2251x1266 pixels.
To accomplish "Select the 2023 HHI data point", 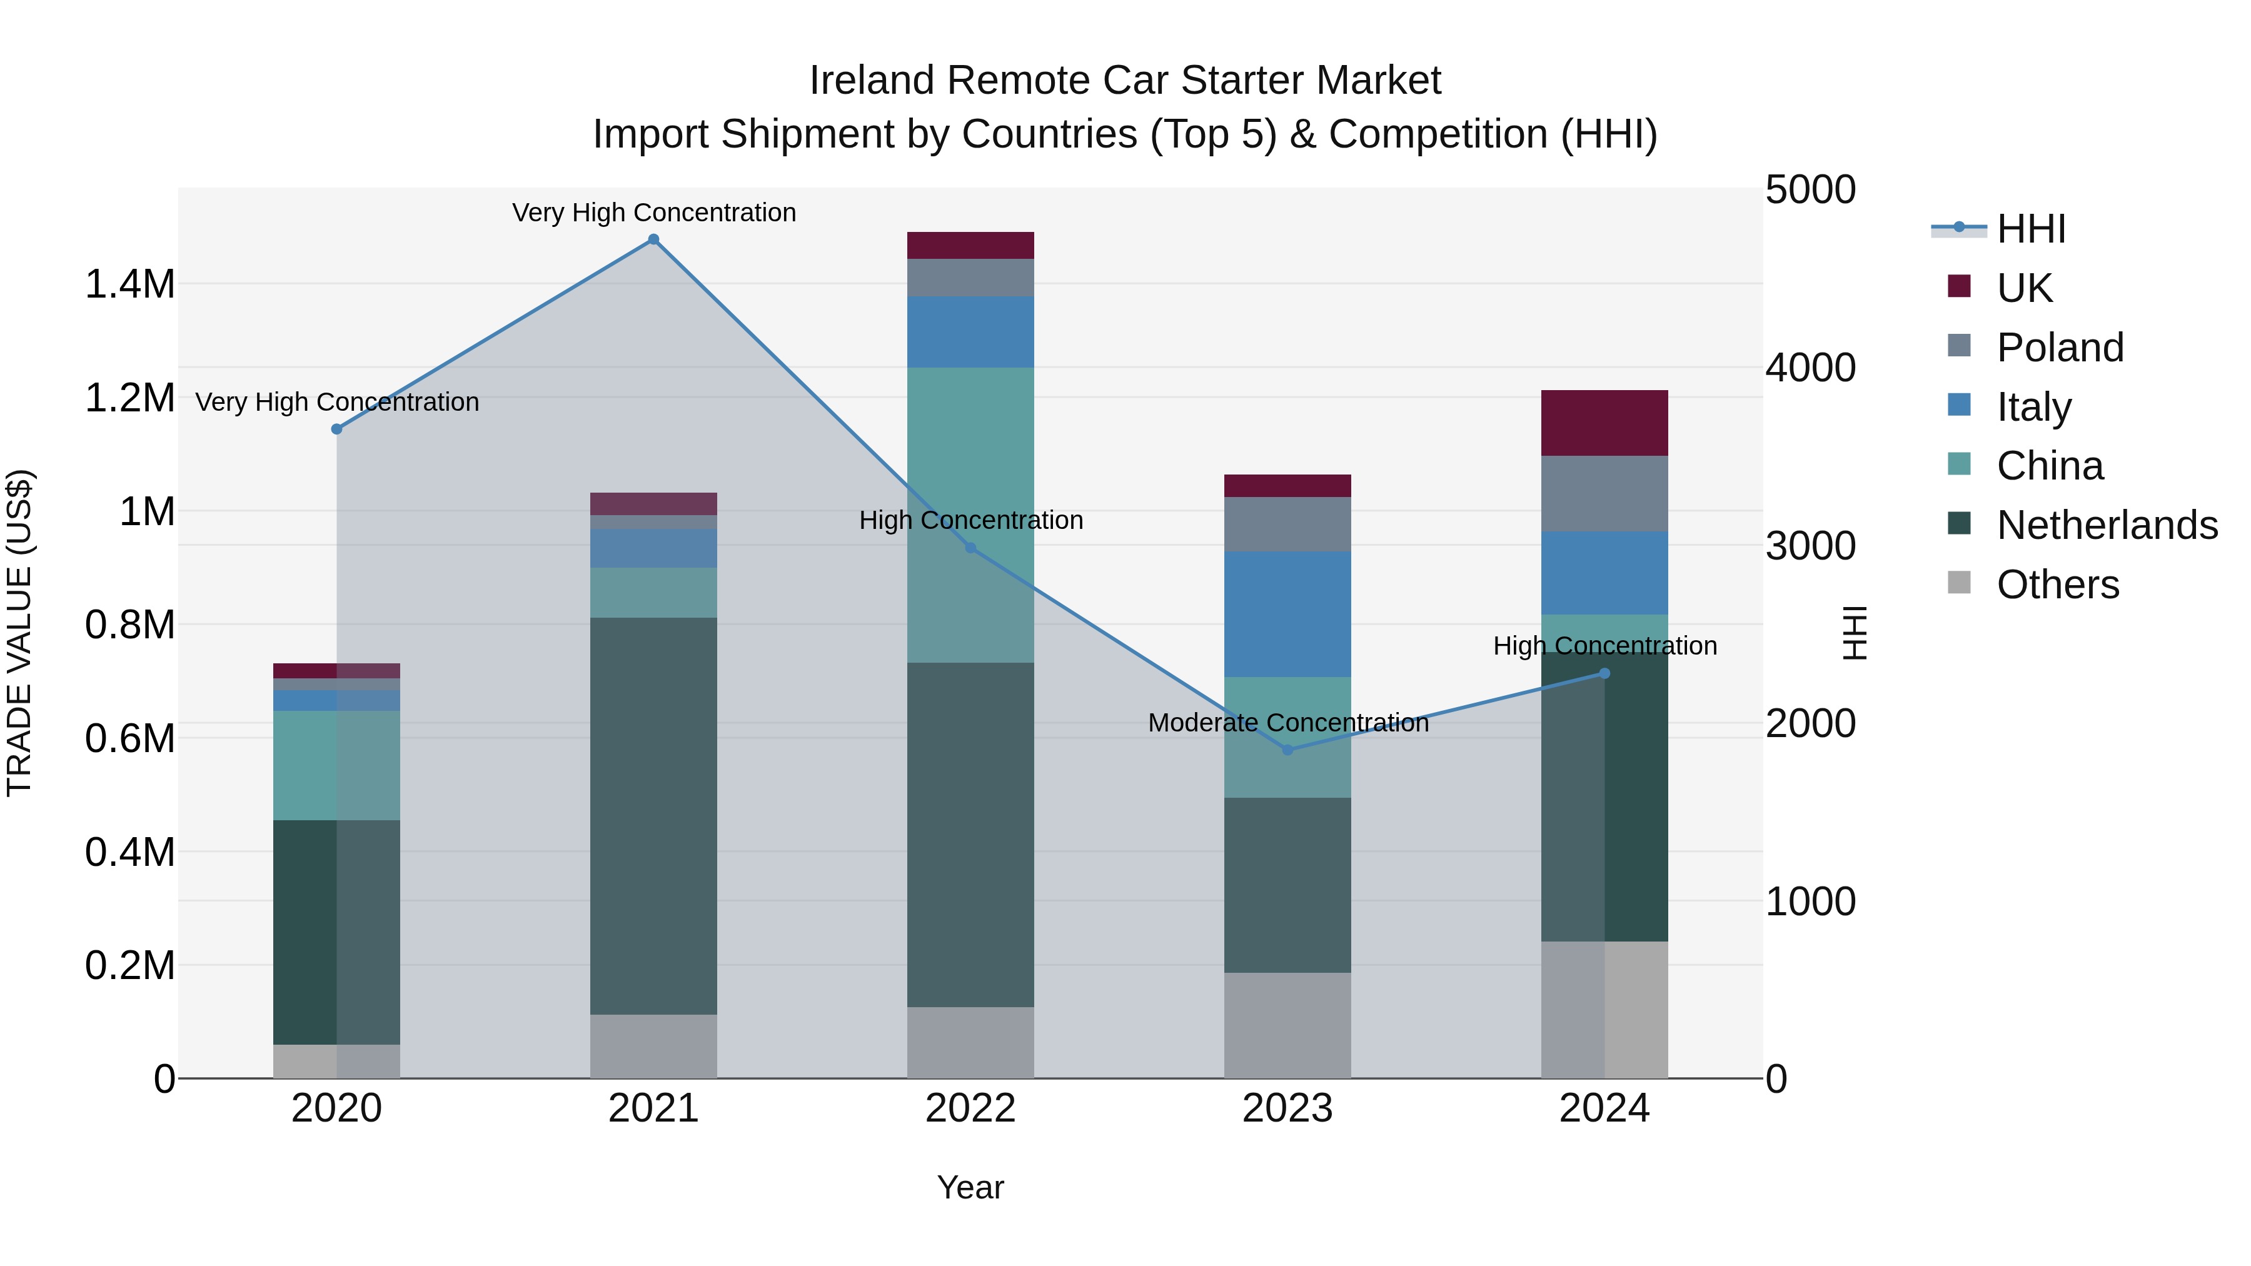I will pyautogui.click(x=1287, y=750).
